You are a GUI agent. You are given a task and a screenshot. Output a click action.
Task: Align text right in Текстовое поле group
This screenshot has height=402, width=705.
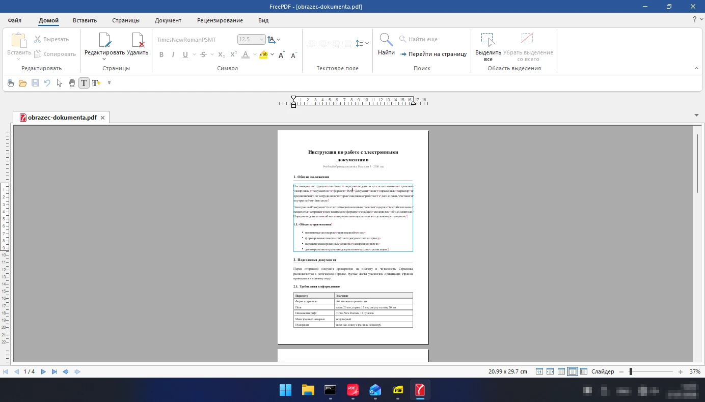click(336, 44)
